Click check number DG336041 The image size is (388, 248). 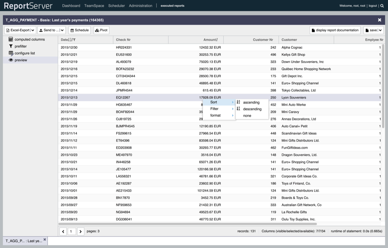tap(123, 219)
